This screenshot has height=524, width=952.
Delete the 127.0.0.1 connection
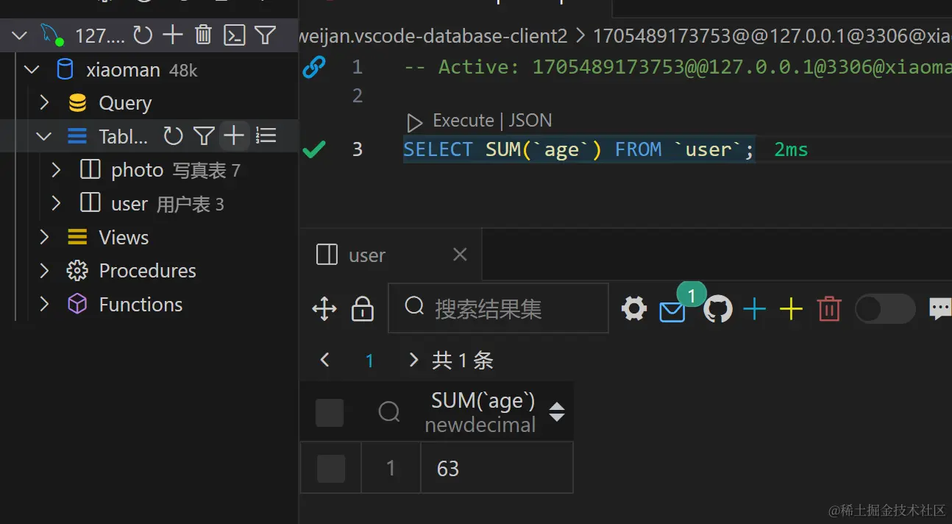(x=204, y=35)
